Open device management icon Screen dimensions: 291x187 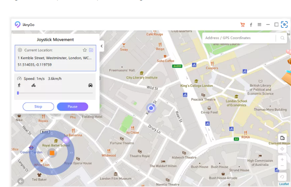[x=282, y=138]
